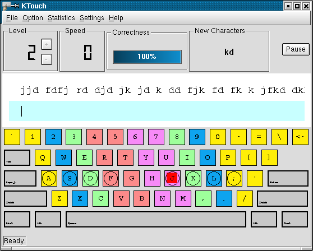Open the Statistics menu

(x=61, y=18)
